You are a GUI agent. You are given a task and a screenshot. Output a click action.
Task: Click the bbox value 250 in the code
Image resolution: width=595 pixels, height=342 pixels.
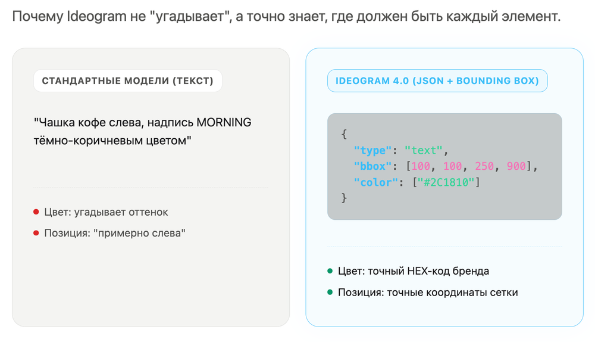tap(484, 166)
